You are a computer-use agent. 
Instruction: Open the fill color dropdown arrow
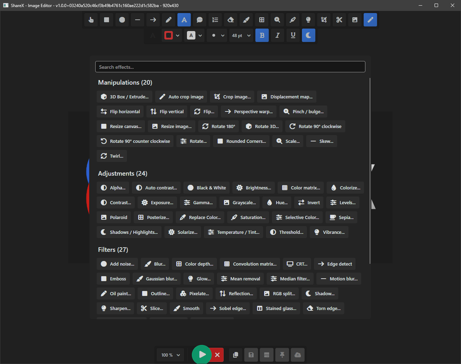click(x=201, y=35)
